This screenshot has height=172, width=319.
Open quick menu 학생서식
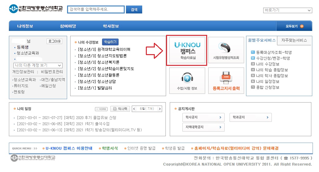[x=110, y=148]
